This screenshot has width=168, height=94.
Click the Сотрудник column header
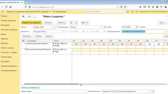[x=39, y=41]
